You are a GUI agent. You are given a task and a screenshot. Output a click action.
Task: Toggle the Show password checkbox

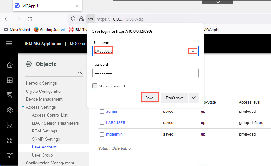[95, 86]
